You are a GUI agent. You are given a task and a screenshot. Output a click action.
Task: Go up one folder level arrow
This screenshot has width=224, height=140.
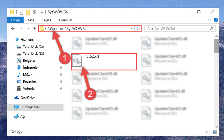click(x=34, y=29)
